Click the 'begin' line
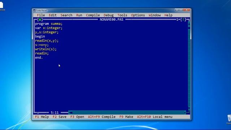This screenshot has width=231, height=130. [40, 36]
